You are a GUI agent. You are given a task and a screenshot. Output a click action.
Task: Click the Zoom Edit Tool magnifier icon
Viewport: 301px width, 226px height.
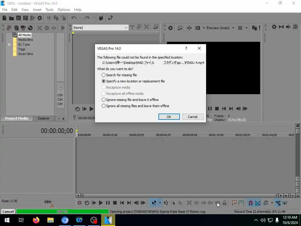tap(180, 203)
